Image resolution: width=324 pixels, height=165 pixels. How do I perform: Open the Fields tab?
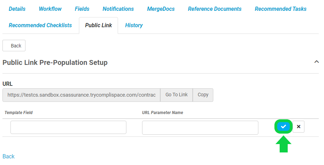pyautogui.click(x=82, y=9)
